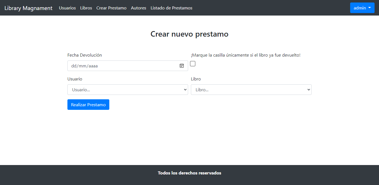
Task: Submit with the Realizar Prestamo button
Action: (x=88, y=105)
